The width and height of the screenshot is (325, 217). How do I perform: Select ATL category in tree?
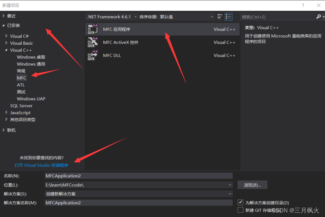click(x=21, y=85)
